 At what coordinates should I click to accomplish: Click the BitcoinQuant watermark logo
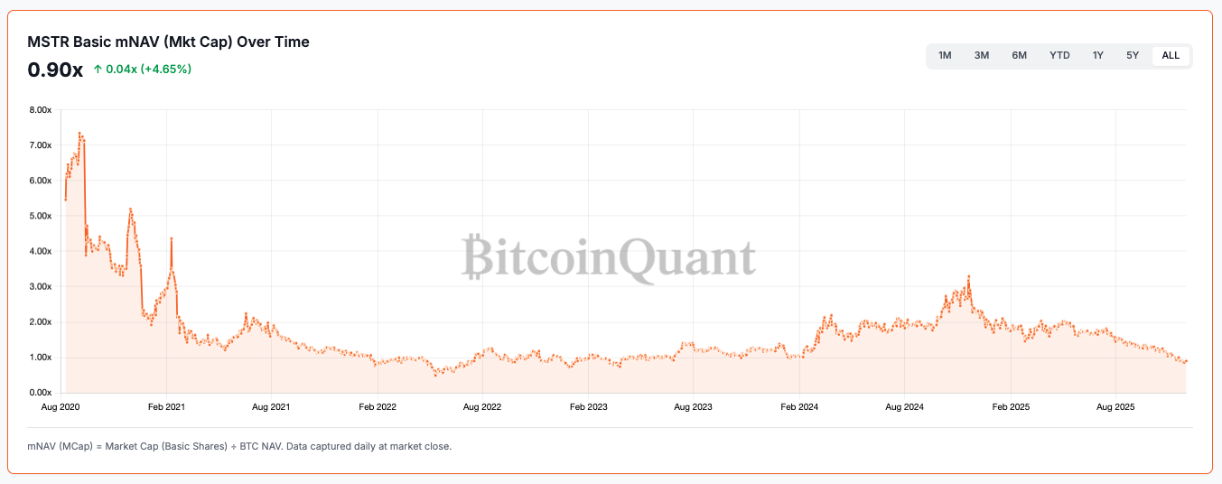(x=608, y=258)
